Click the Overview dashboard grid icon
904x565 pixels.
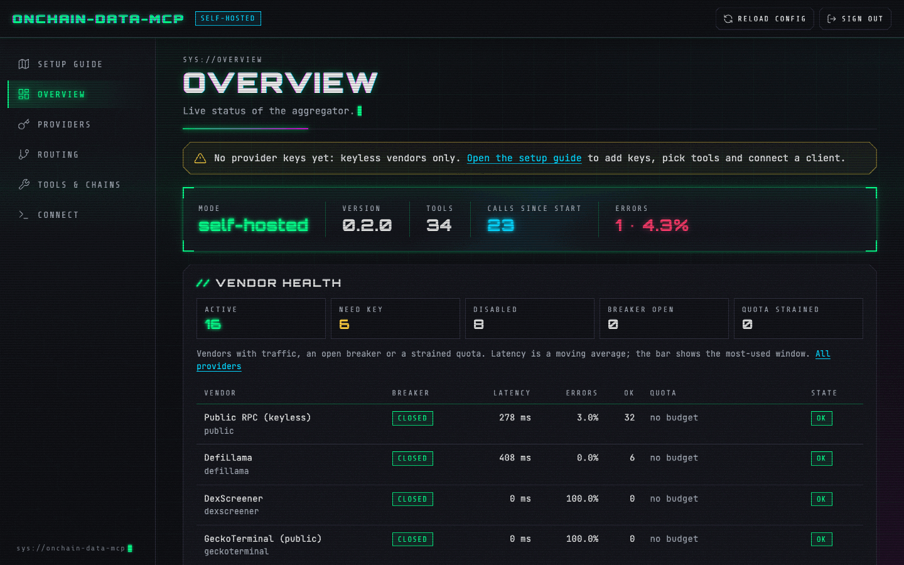point(24,94)
